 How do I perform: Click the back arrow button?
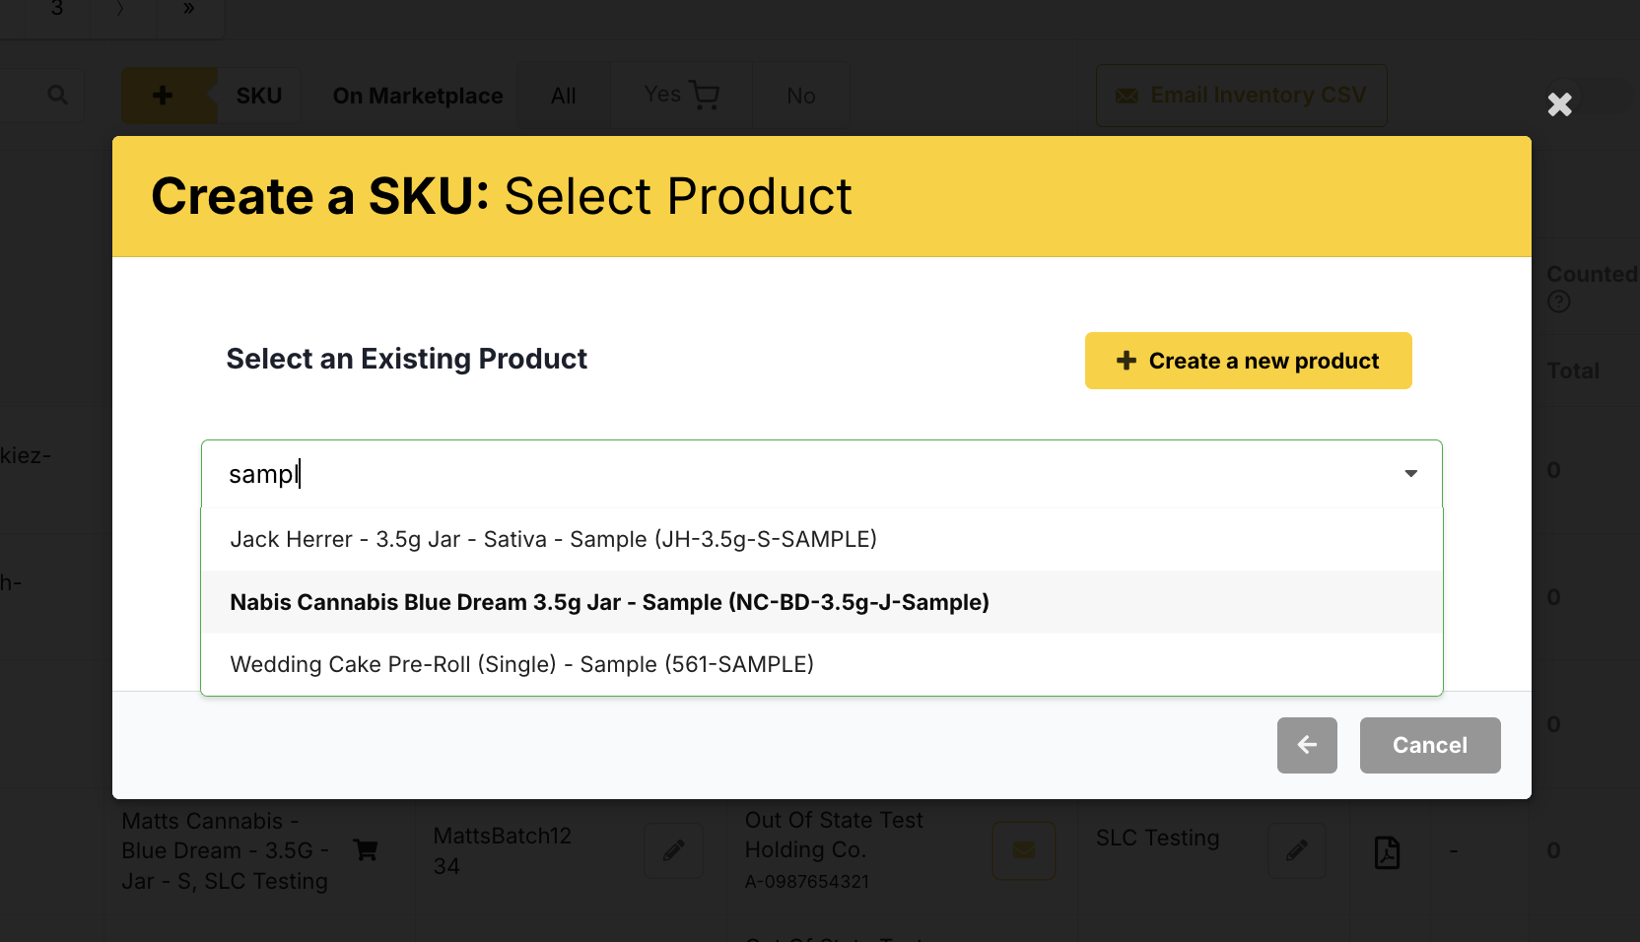1307,745
